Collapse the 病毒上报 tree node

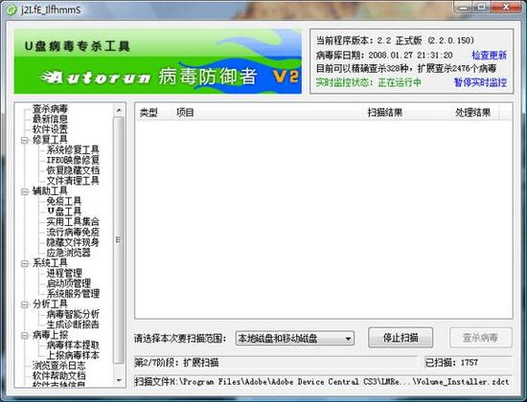25,336
